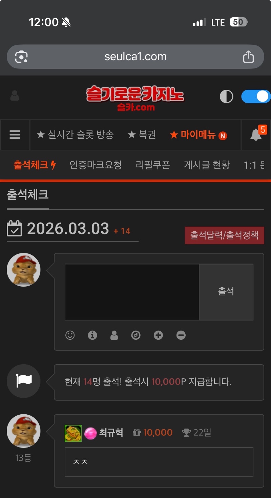Tap the share icon in address bar
This screenshot has height=498, width=271.
click(x=248, y=57)
